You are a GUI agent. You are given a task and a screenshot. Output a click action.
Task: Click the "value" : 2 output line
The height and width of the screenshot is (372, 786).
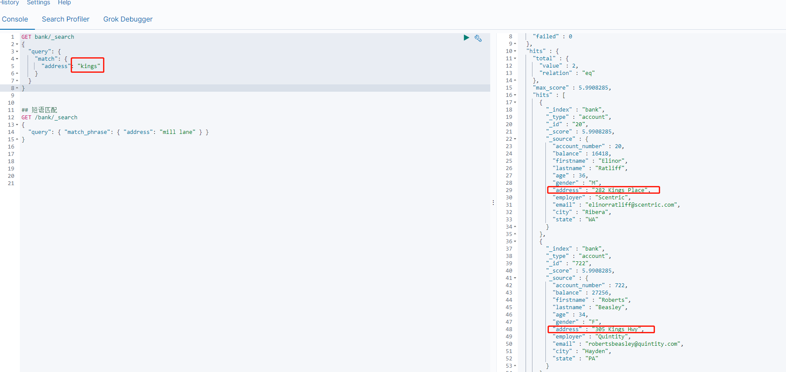point(559,66)
